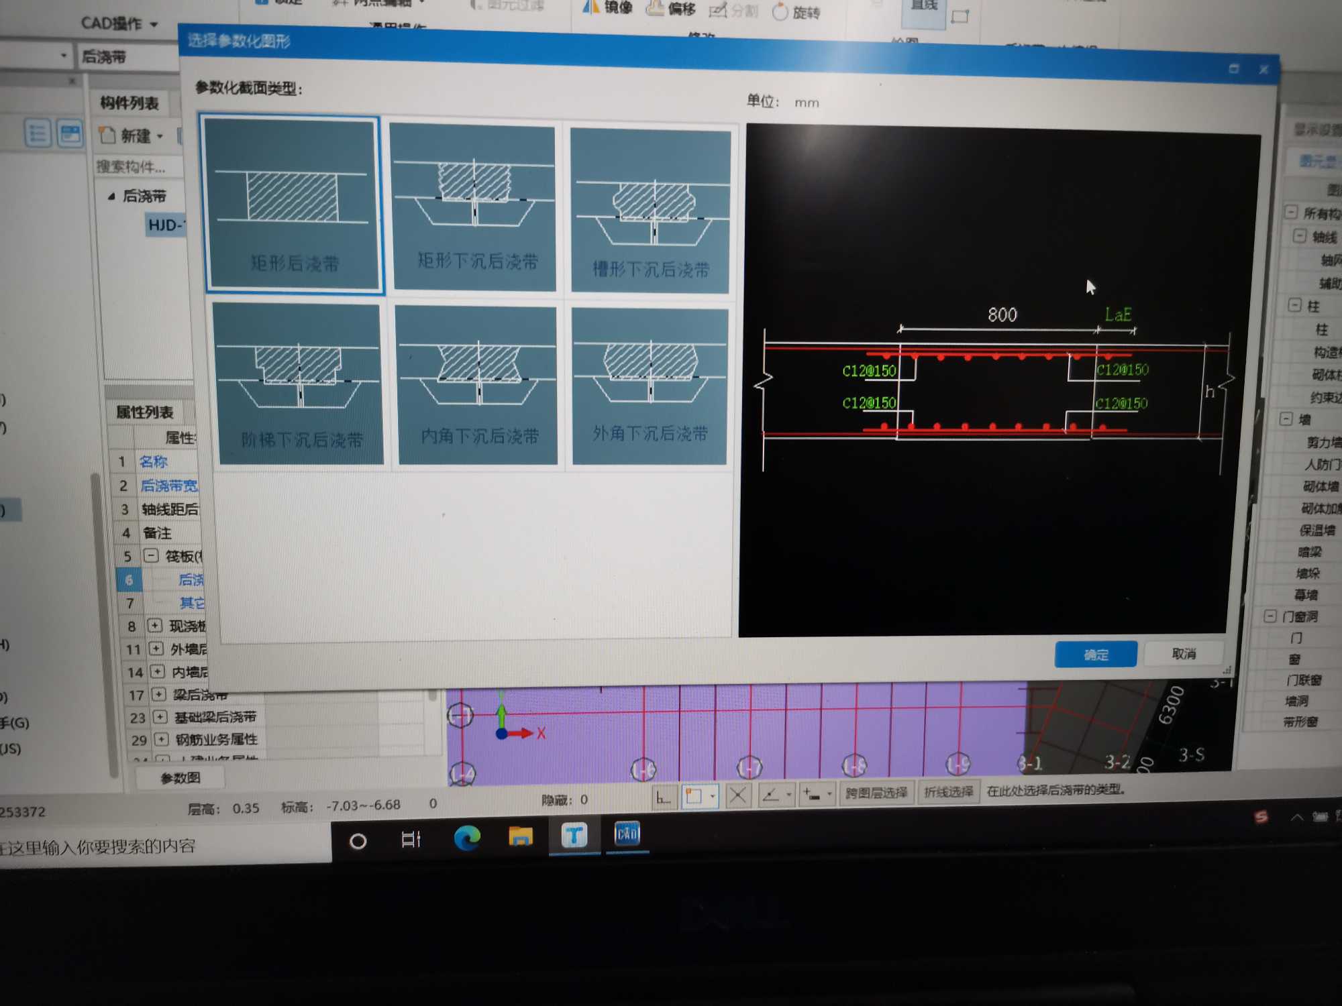Click the list view icon in left panel

point(38,133)
